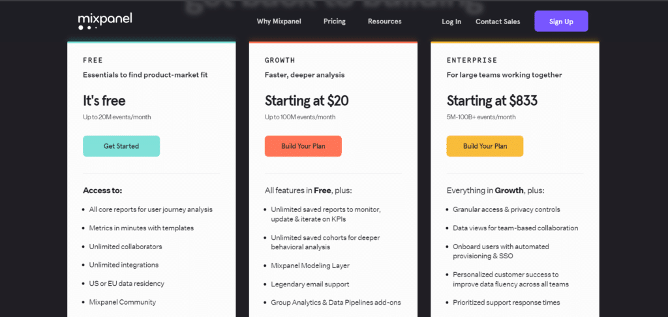The height and width of the screenshot is (317, 668).
Task: Click the Mixpanel logo
Action: coord(104,21)
